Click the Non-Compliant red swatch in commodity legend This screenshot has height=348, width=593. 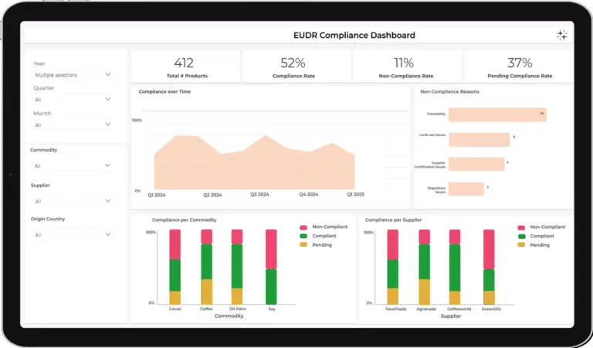click(x=305, y=227)
